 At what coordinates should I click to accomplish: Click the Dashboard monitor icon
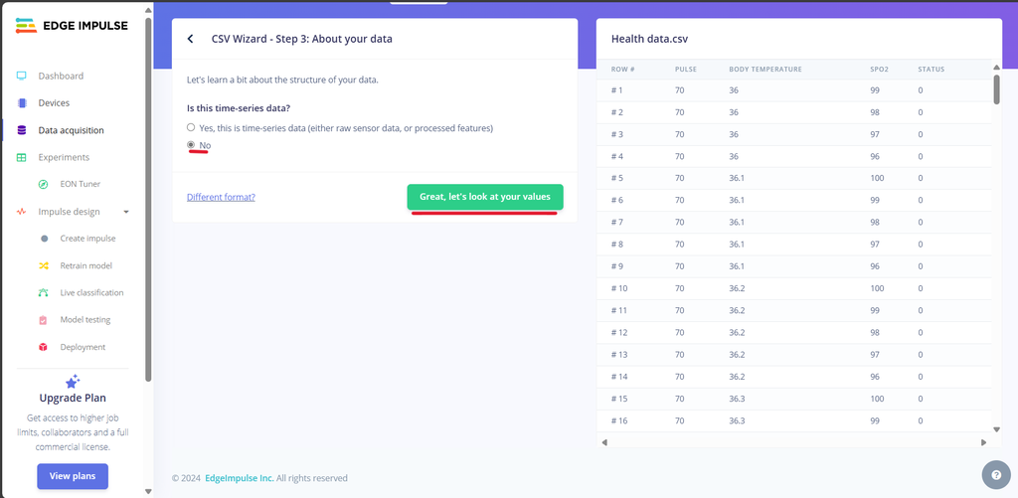(22, 76)
